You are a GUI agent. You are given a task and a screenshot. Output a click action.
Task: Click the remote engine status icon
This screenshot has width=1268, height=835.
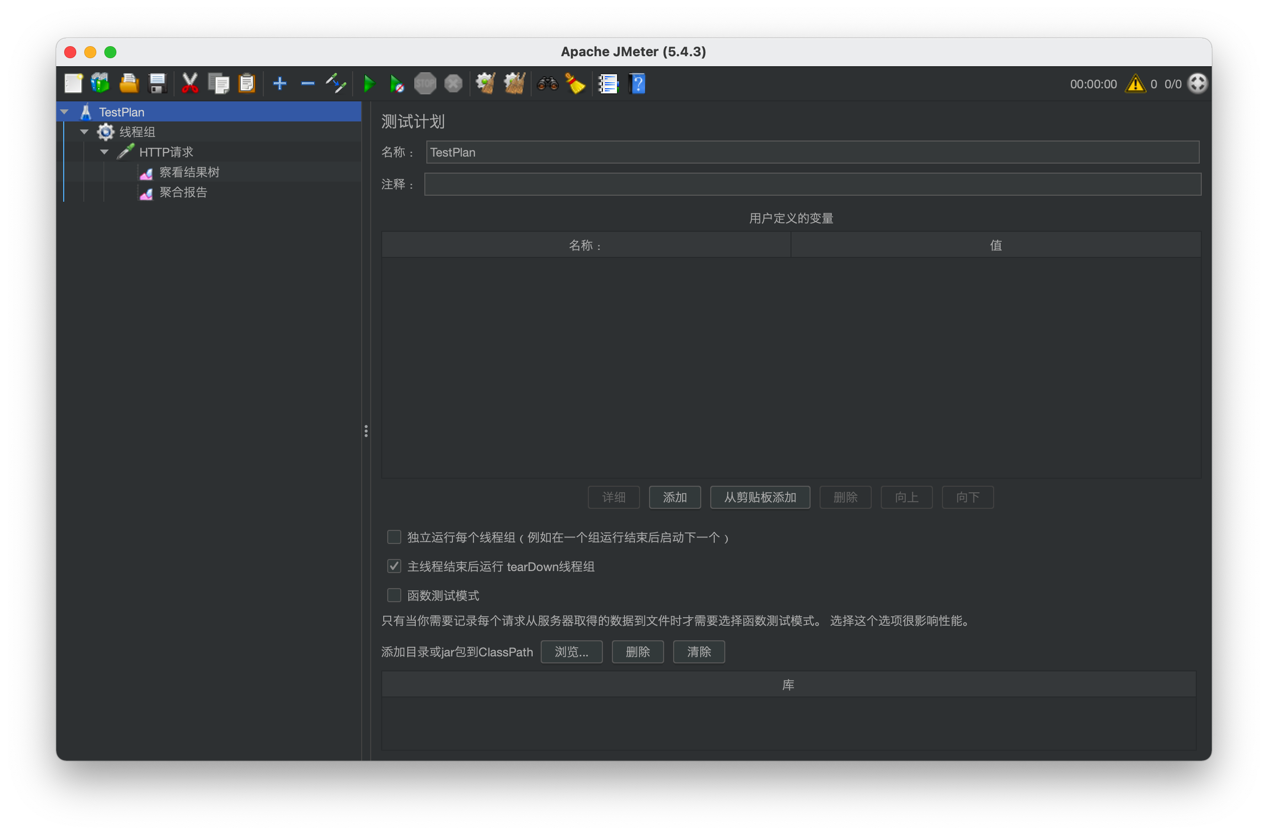click(1198, 84)
